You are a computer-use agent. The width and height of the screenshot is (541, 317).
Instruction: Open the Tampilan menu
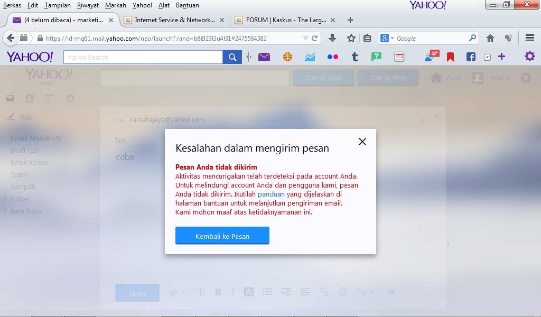point(57,5)
